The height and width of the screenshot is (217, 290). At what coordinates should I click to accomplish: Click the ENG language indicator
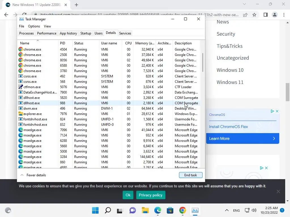tap(236, 211)
